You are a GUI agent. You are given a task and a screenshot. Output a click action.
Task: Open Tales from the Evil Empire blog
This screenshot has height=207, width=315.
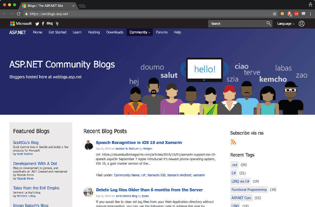pos(36,188)
